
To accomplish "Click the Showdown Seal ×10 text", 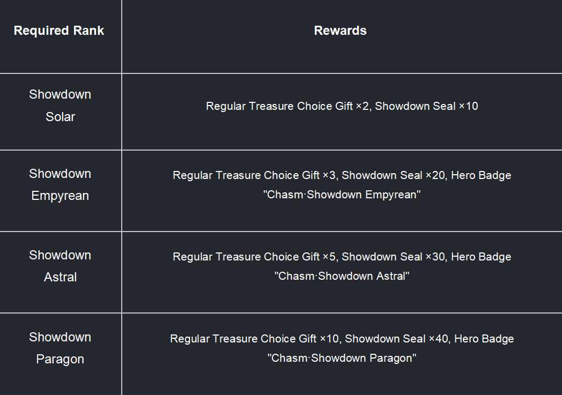I will (426, 106).
